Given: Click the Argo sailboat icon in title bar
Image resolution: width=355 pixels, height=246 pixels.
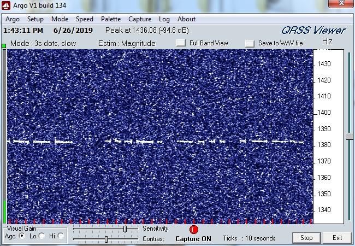Looking at the screenshot, I should 7,5.
